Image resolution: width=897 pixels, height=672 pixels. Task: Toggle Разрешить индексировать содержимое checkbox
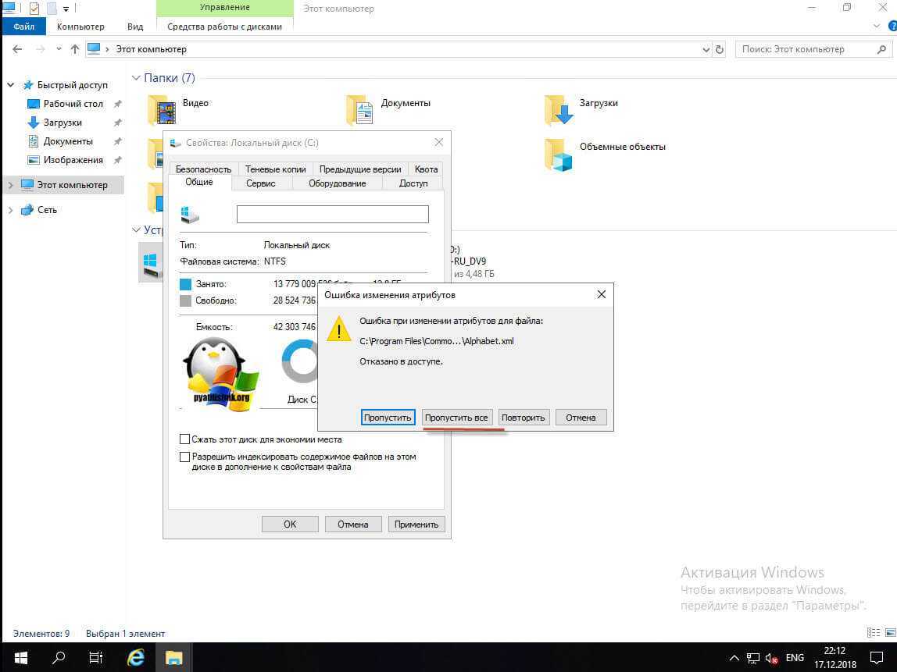point(184,457)
